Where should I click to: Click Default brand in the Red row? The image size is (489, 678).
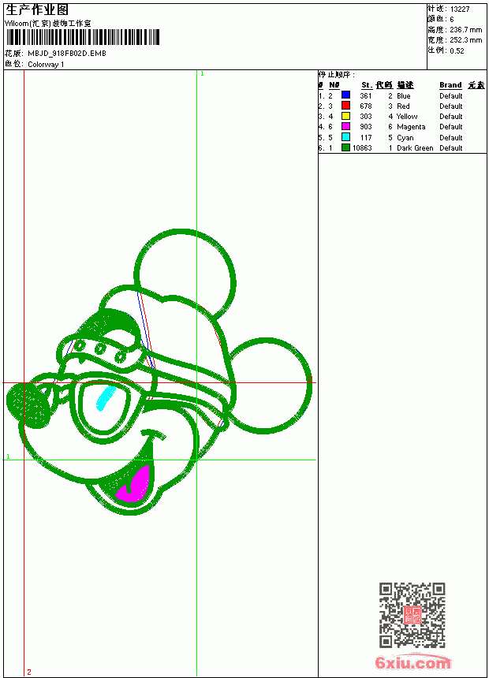click(x=451, y=106)
